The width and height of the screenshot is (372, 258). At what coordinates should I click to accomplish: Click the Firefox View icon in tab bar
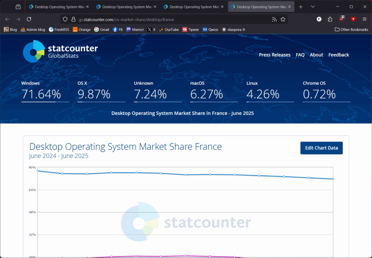click(18, 7)
